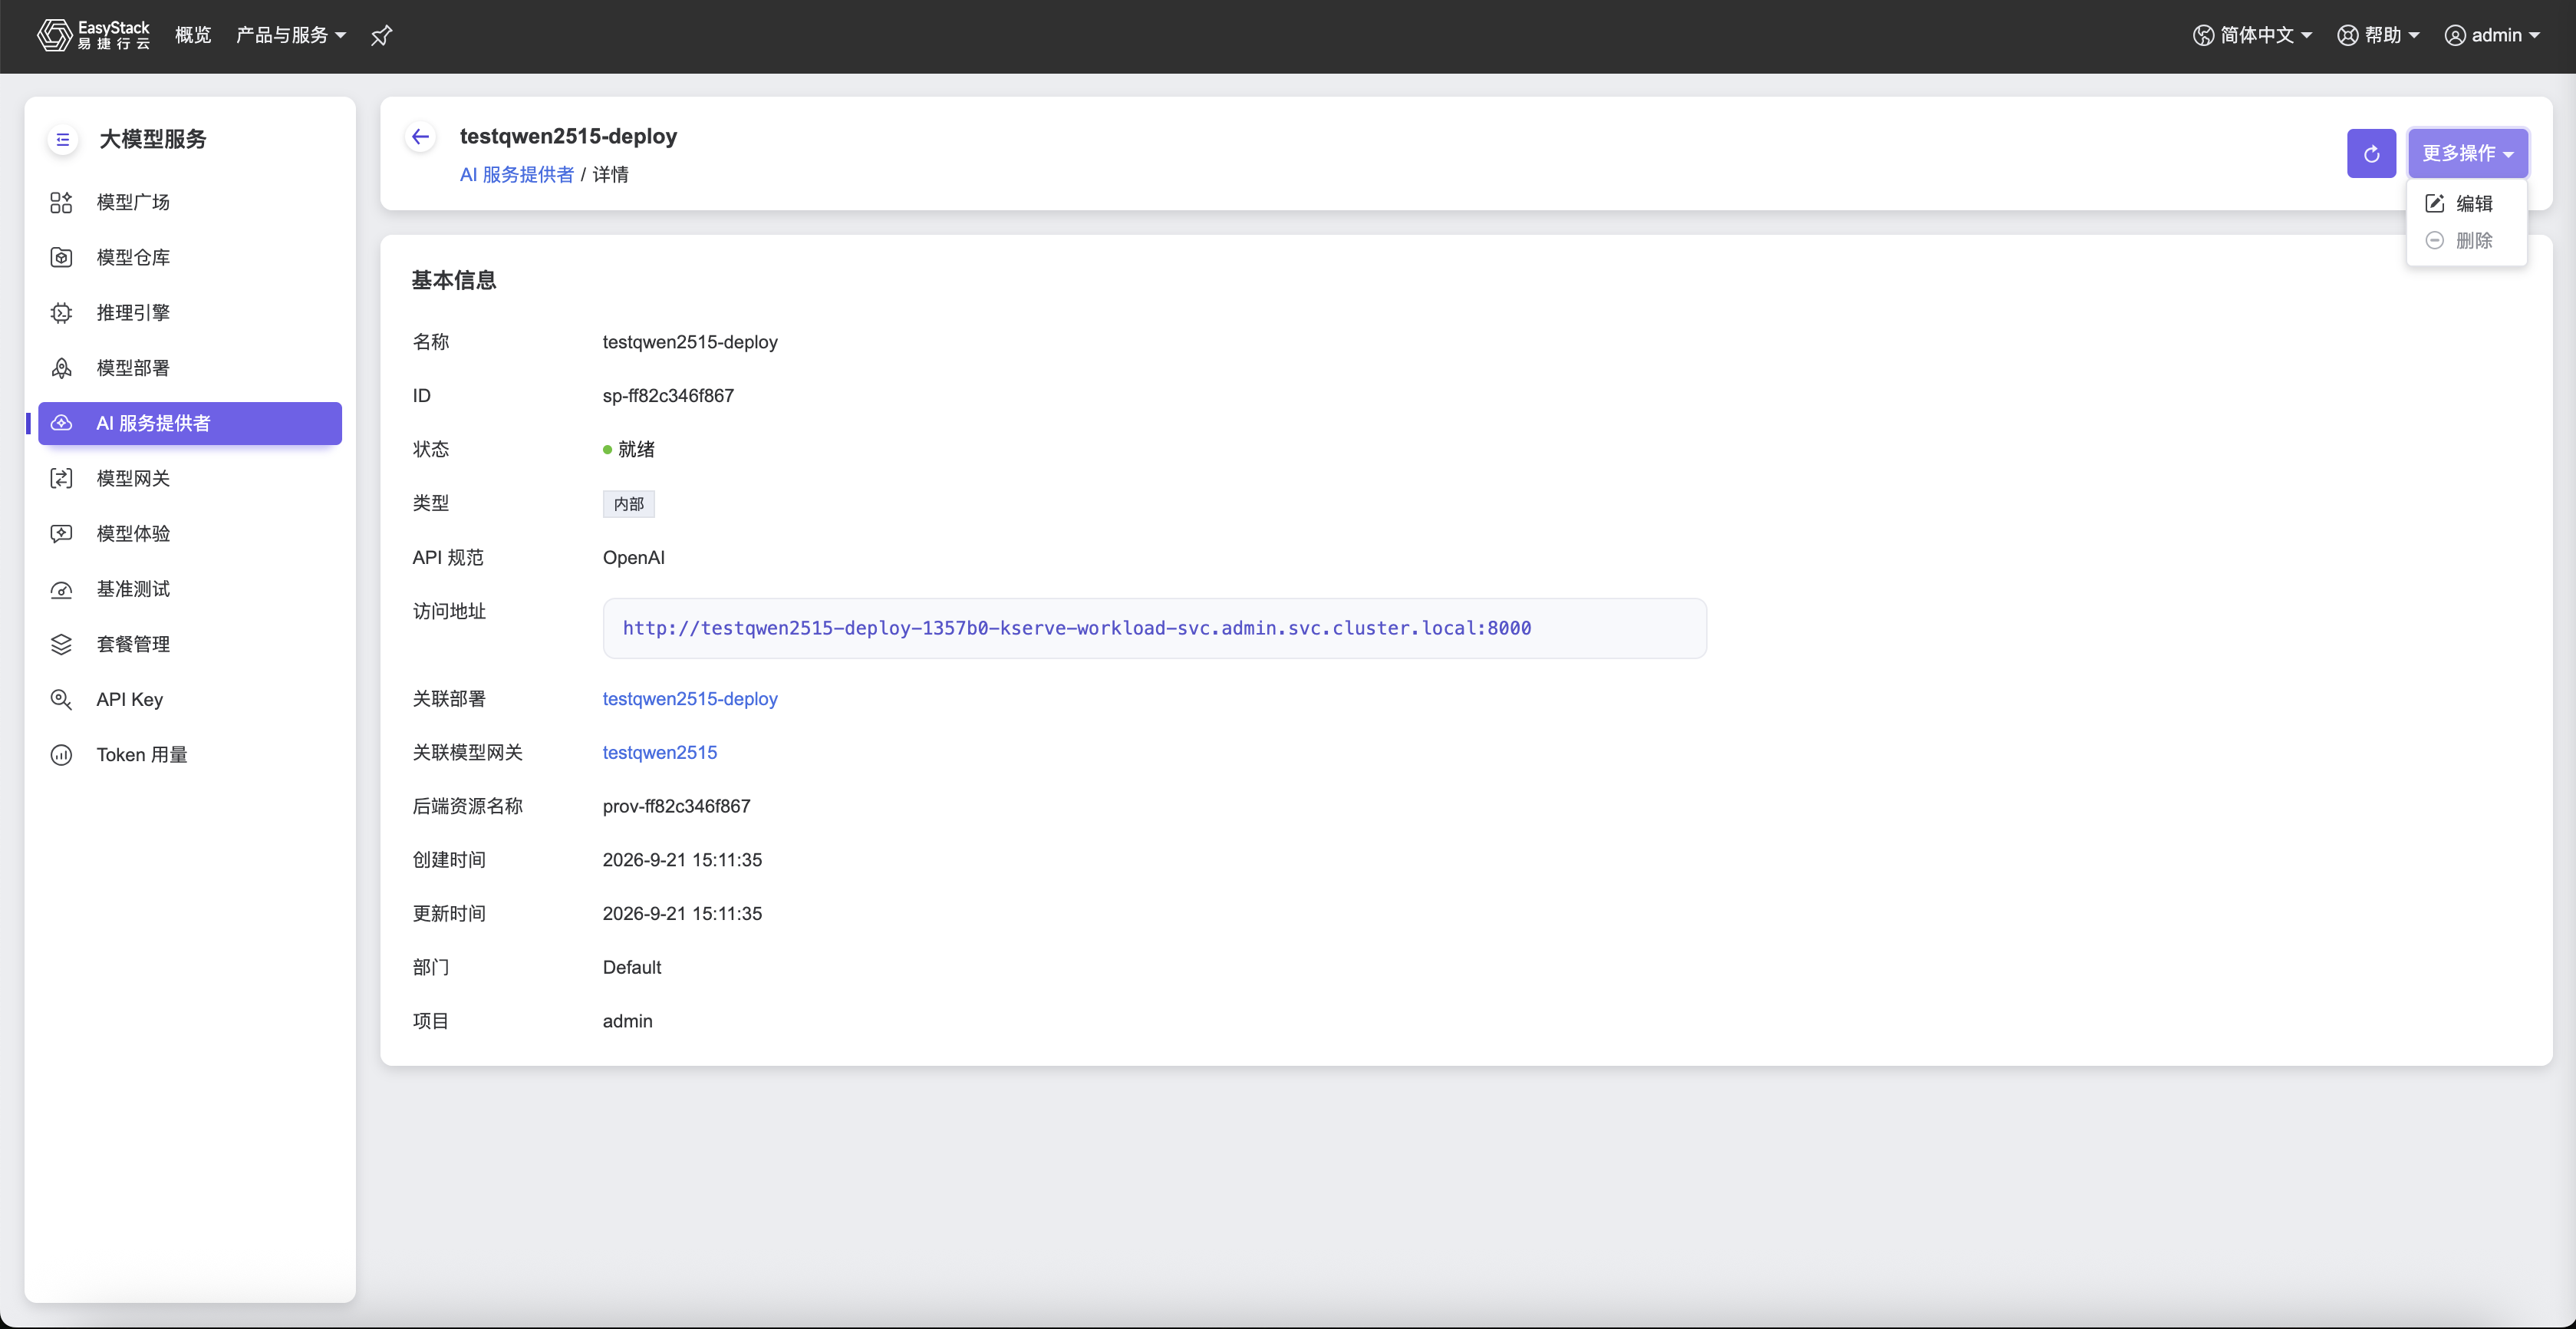Click the EasyStack logo

pos(93,35)
